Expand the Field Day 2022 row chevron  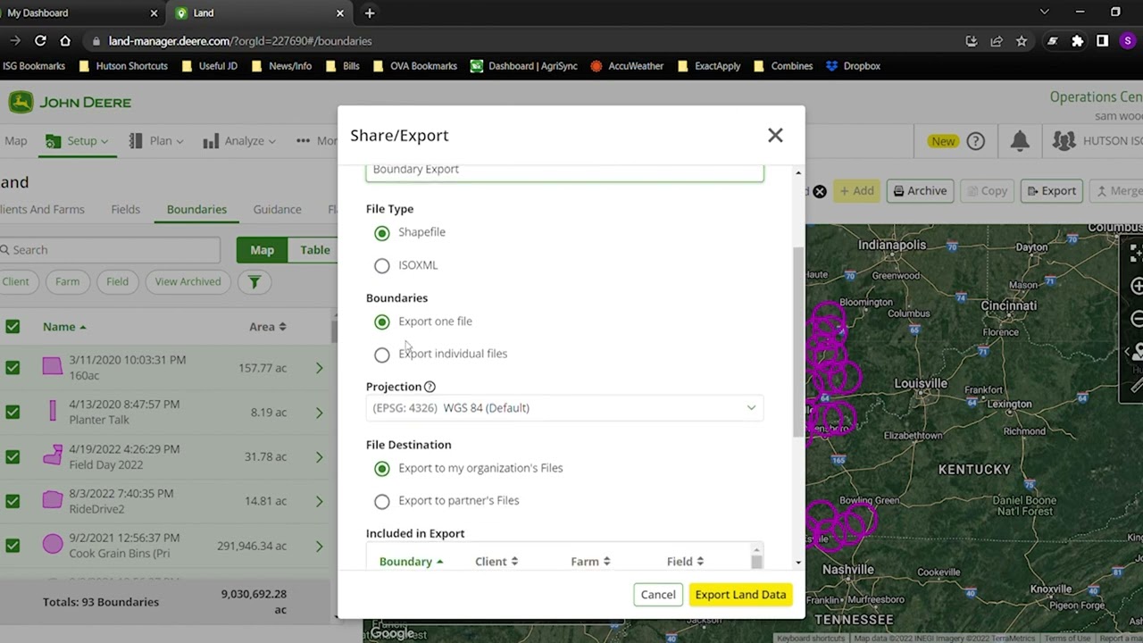pyautogui.click(x=319, y=456)
